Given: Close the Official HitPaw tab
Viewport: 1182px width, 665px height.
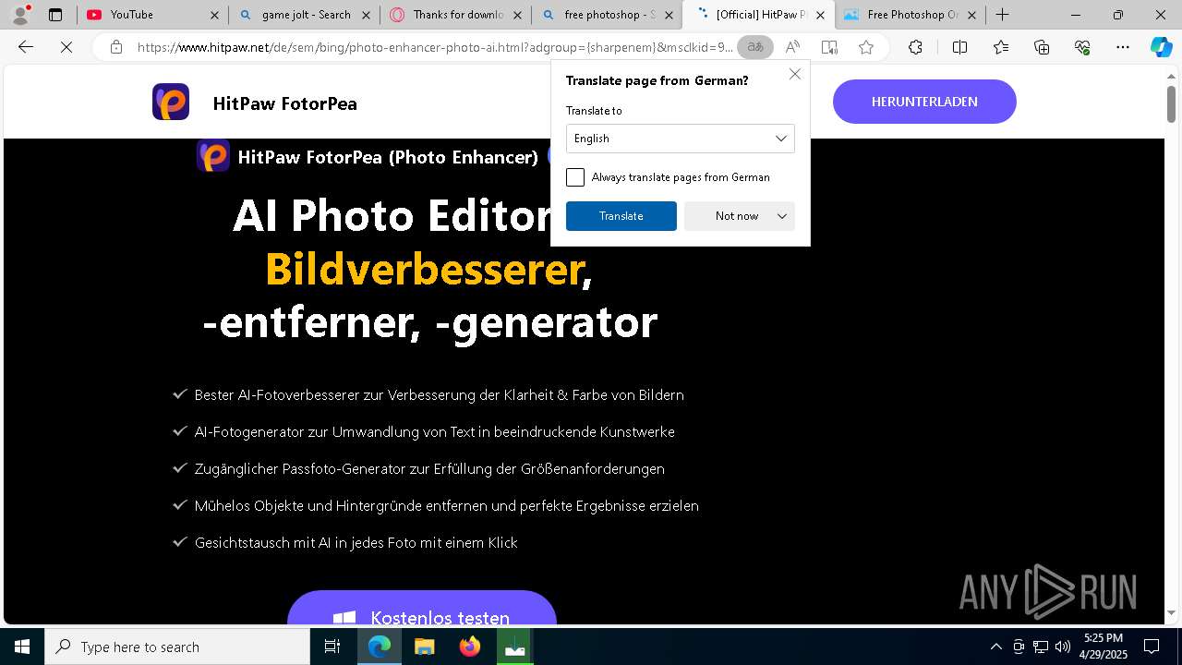Looking at the screenshot, I should click(x=820, y=15).
